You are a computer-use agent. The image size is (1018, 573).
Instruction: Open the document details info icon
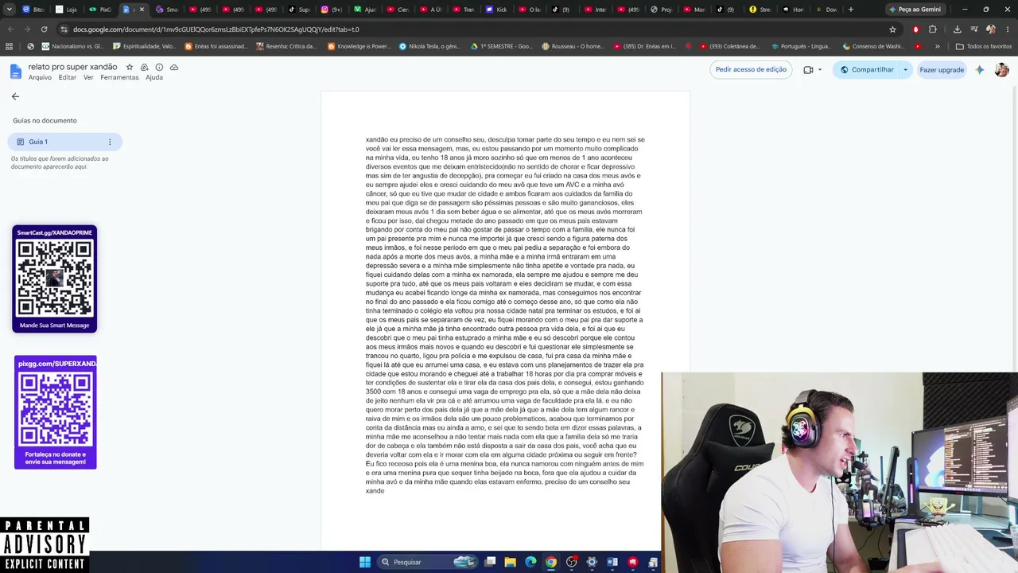click(159, 67)
